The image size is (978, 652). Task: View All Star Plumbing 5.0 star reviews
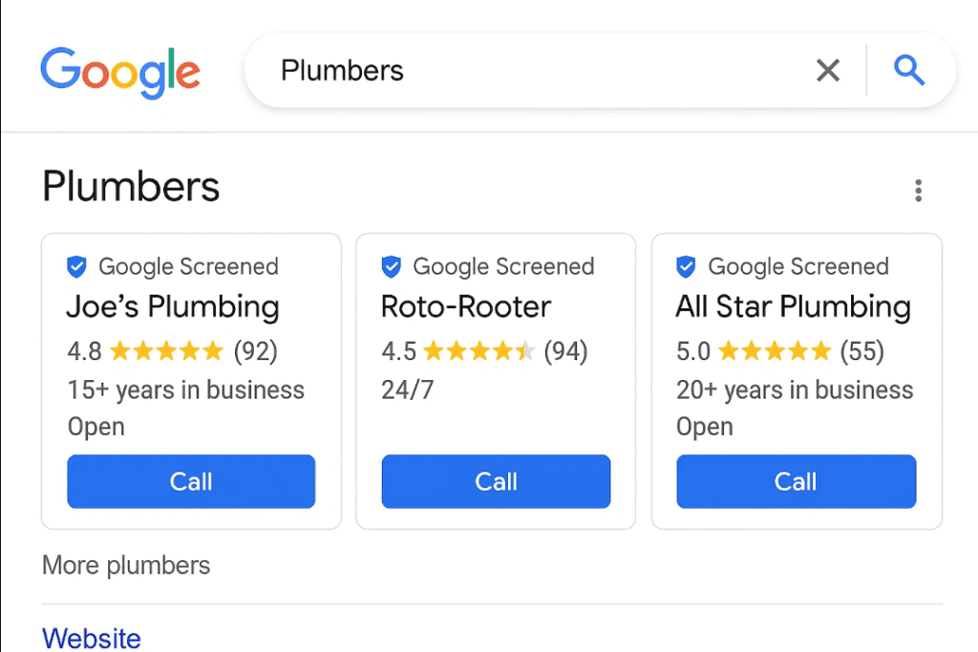tap(780, 351)
